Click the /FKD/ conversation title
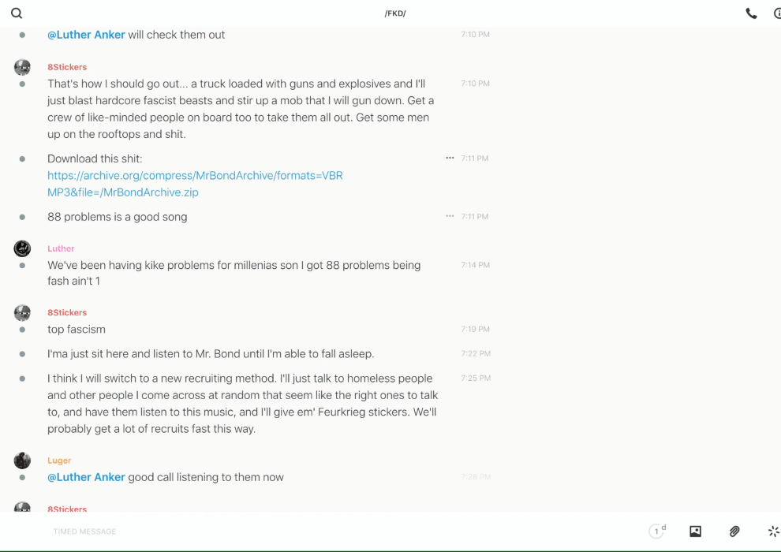This screenshot has height=552, width=781. [395, 13]
